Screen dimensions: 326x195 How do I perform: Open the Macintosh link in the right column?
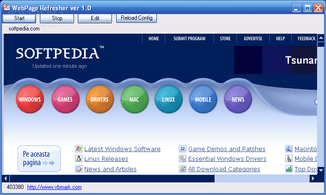click(305, 149)
